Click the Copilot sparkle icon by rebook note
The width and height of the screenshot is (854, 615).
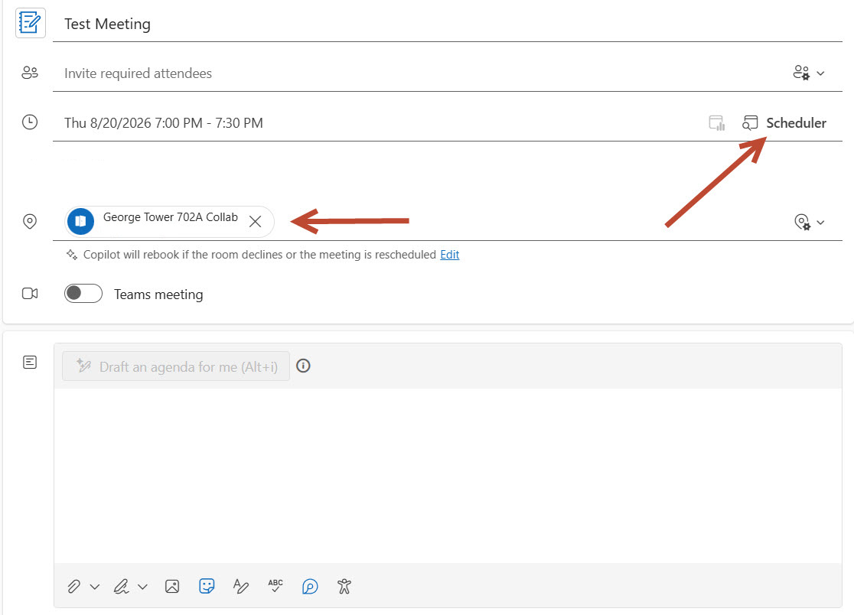(71, 255)
